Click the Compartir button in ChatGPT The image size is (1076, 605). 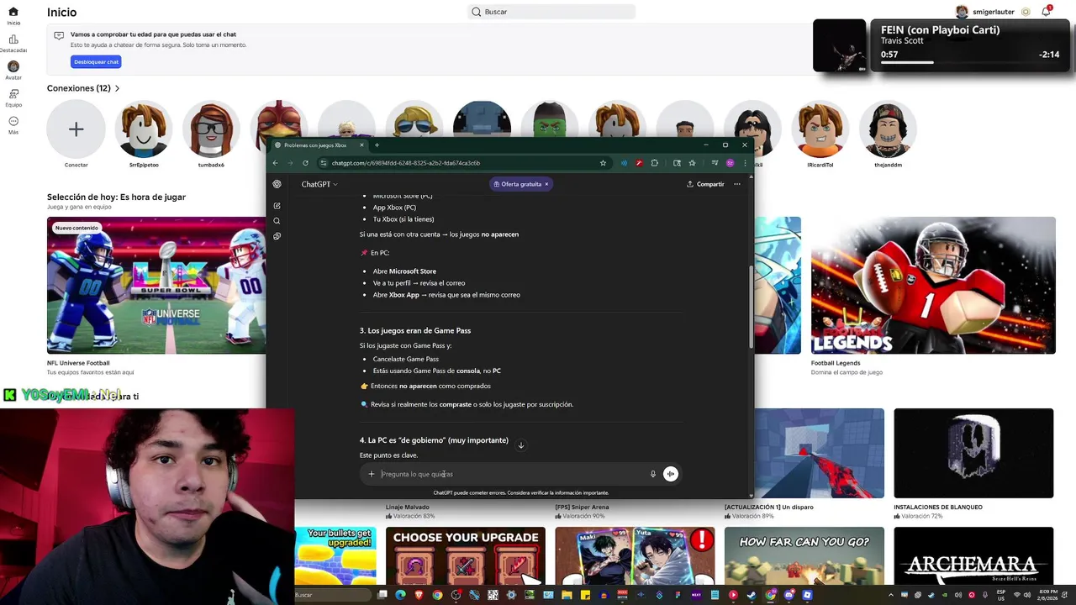[x=705, y=184]
